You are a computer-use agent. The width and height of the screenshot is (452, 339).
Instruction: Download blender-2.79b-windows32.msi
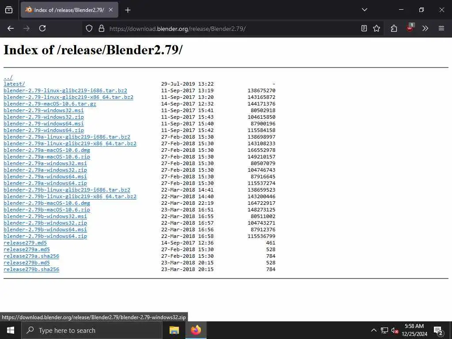coord(45,216)
